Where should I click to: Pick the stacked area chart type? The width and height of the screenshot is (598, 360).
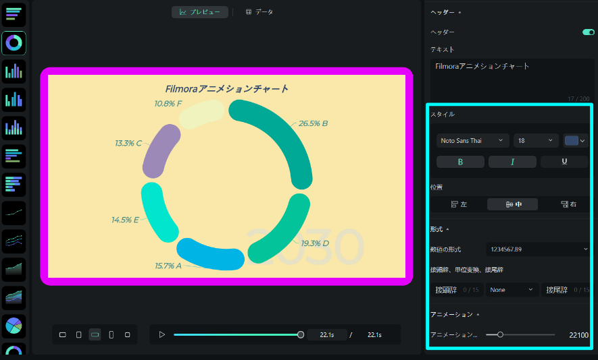(14, 298)
